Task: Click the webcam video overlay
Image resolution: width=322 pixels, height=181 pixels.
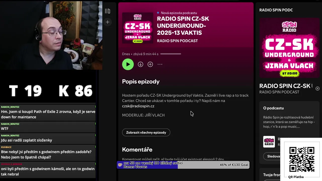Action: 51,35
